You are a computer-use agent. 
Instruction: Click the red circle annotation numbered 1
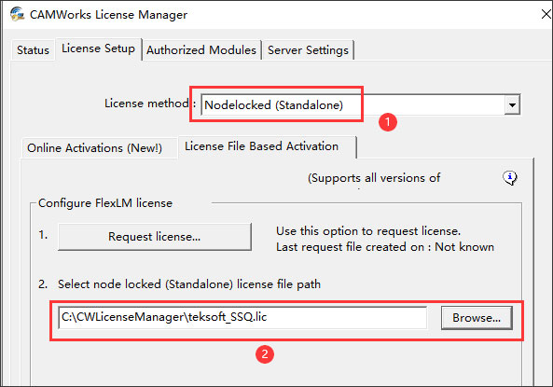click(x=388, y=122)
